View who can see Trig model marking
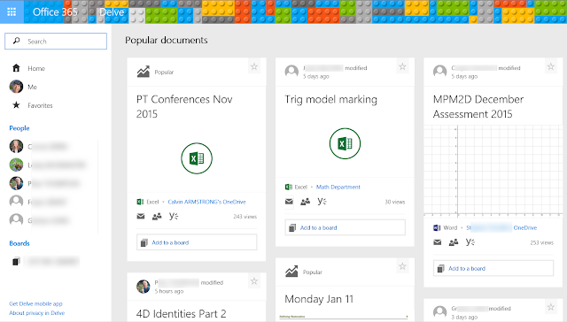The image size is (567, 322). [305, 202]
